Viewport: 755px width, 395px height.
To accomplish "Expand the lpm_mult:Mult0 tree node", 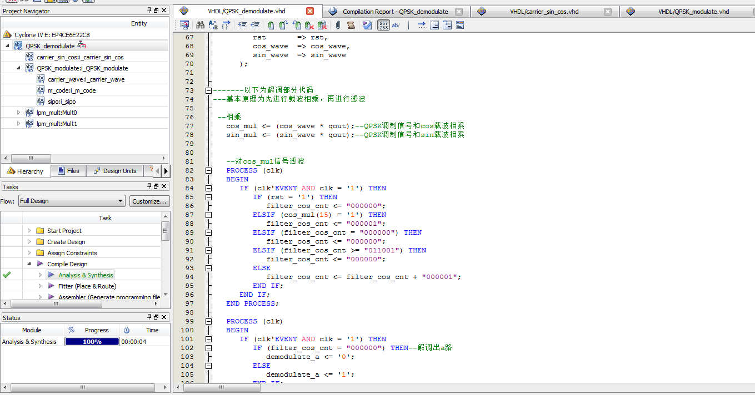I will point(18,113).
